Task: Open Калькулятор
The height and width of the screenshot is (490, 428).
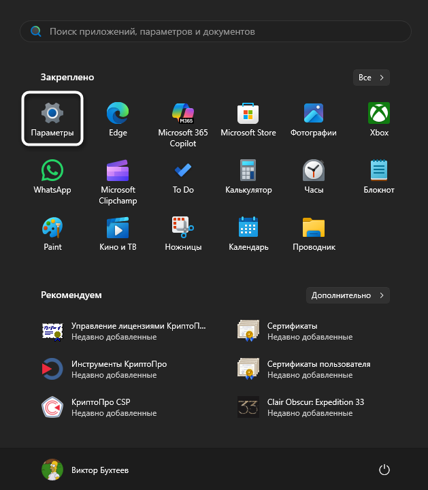Action: [248, 176]
